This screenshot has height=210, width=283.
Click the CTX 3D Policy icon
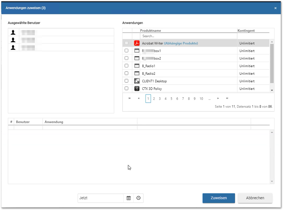(137, 88)
